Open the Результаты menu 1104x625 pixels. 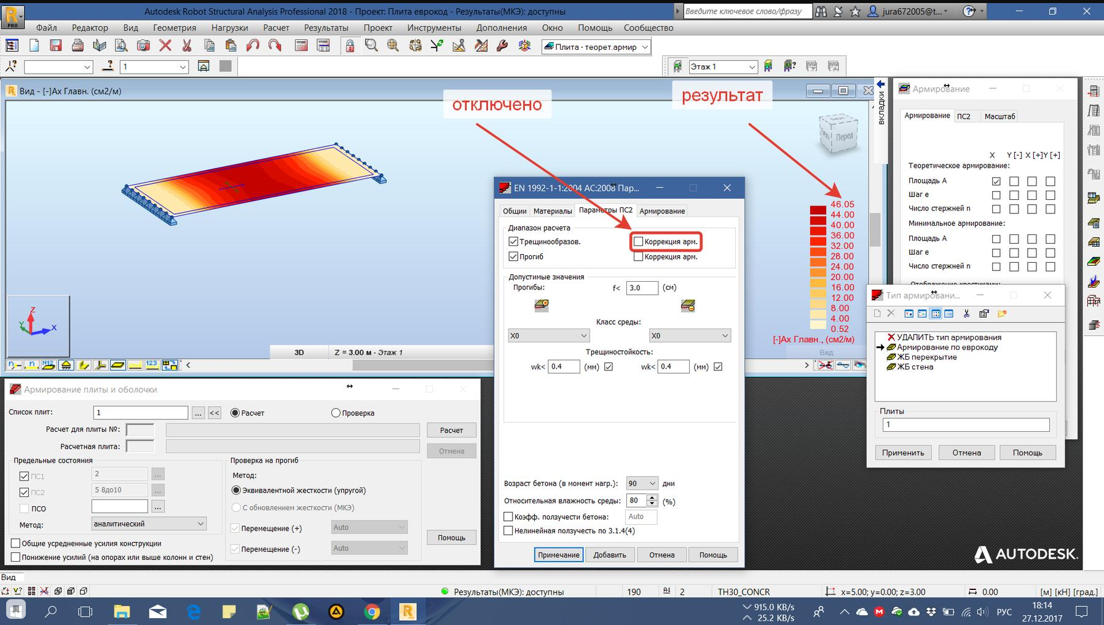(326, 28)
